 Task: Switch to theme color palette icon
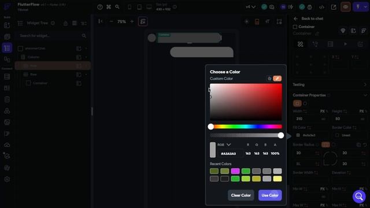point(269,79)
